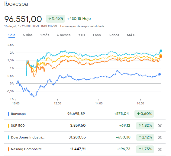
Task: Click the +650,38 change value
Action: click(123, 137)
